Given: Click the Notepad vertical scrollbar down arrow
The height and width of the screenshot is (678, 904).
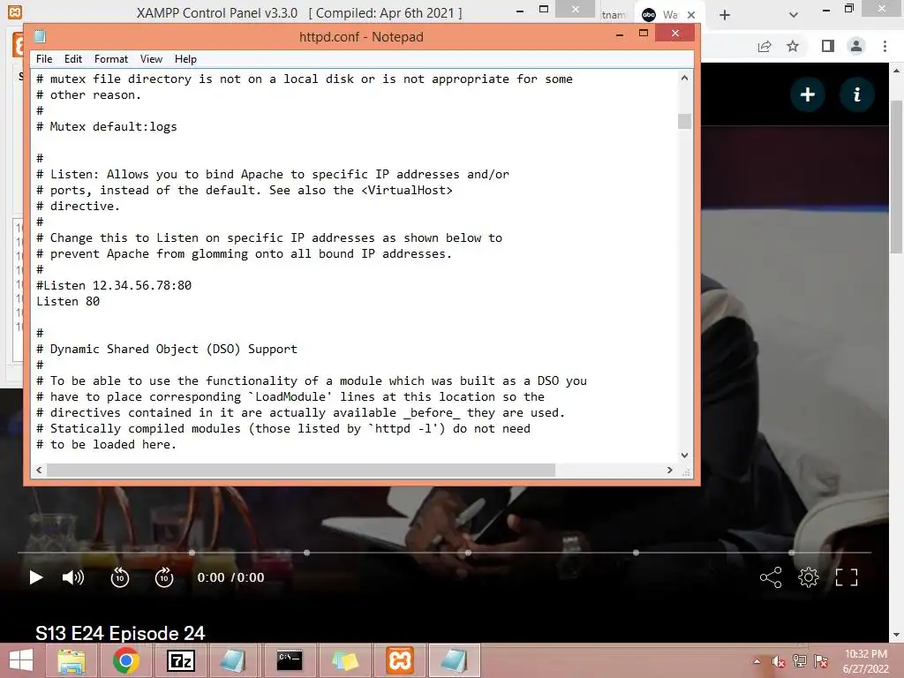Looking at the screenshot, I should [x=684, y=455].
